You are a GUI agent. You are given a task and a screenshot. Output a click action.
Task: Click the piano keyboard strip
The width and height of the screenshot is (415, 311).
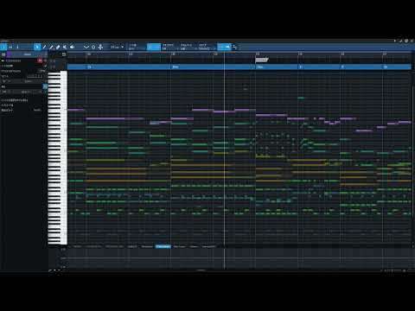point(57,158)
